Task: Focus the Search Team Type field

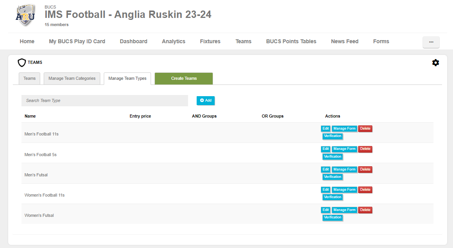Action: [105, 101]
